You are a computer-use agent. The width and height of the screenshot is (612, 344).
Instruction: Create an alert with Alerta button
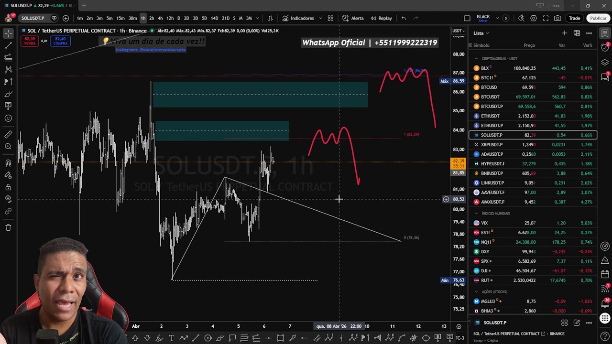pos(353,18)
